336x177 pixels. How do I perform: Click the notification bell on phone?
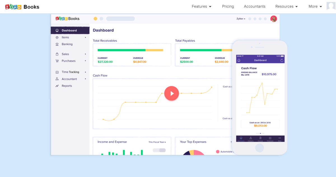(239, 60)
